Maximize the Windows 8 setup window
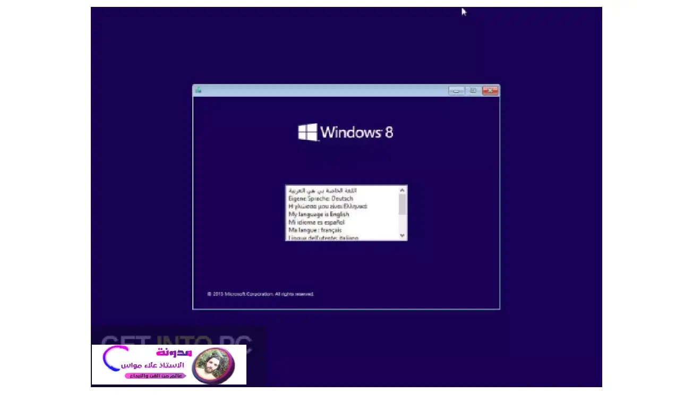 (473, 91)
